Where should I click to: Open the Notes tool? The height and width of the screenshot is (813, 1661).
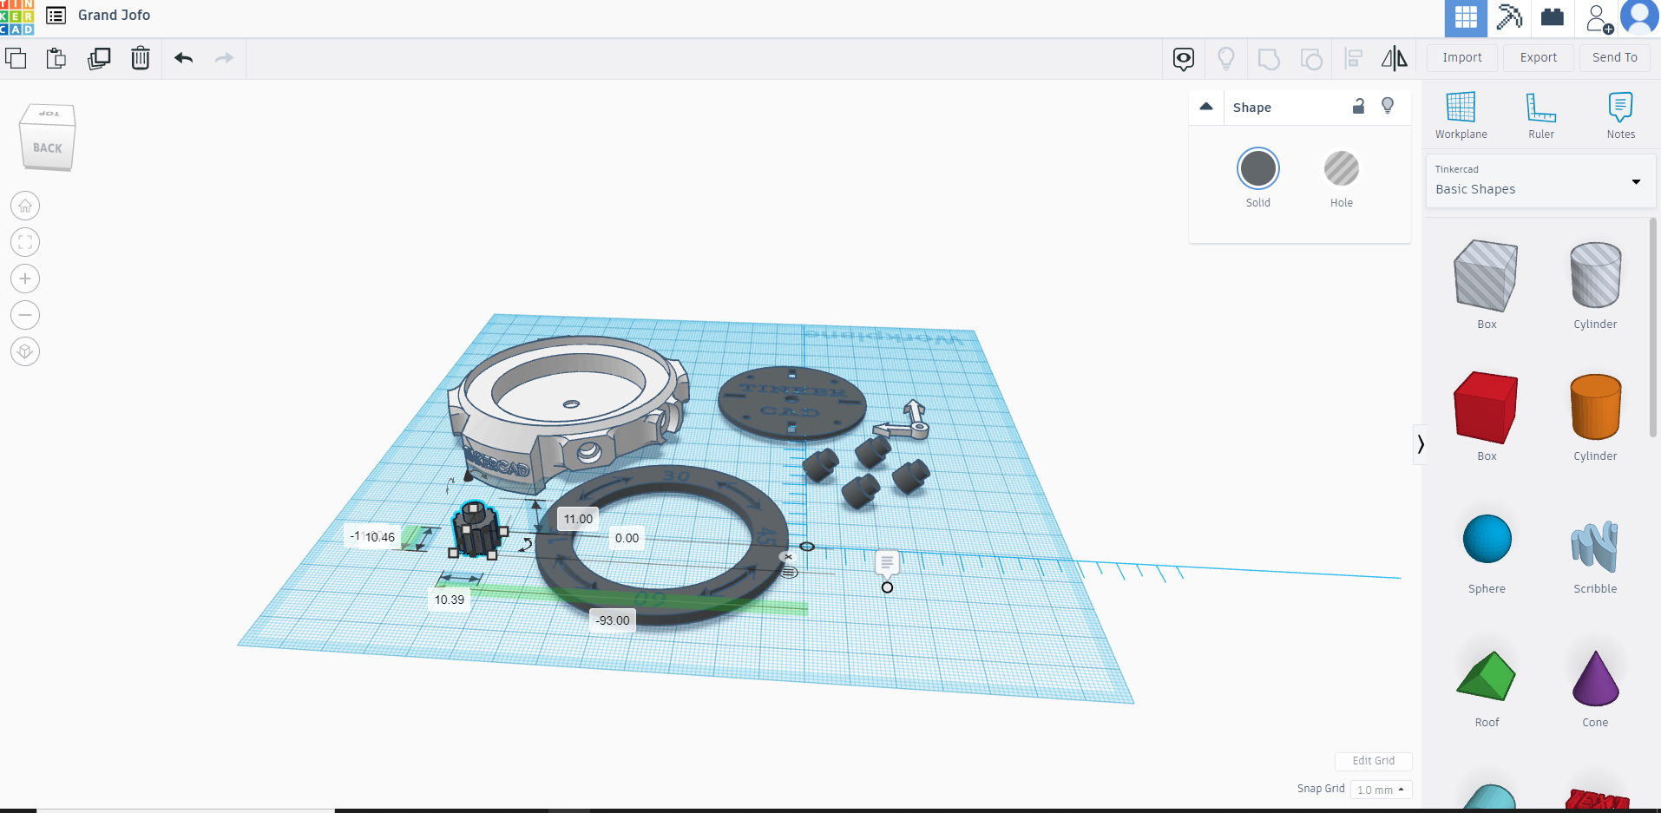pyautogui.click(x=1621, y=115)
